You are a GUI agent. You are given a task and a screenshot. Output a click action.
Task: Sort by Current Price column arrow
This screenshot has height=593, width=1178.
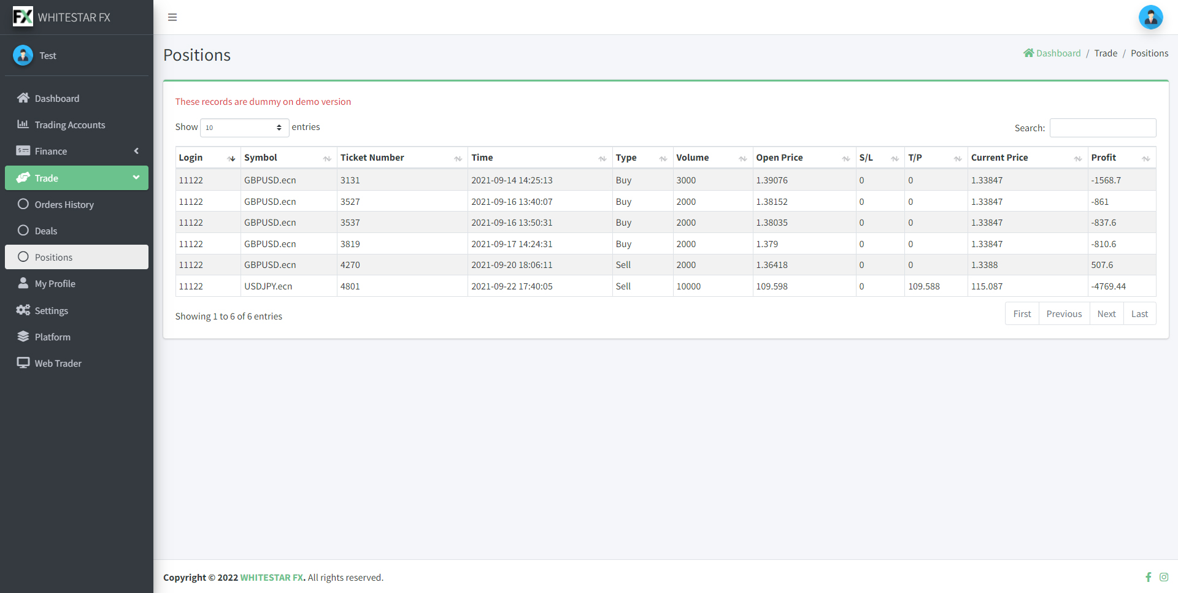pos(1078,158)
